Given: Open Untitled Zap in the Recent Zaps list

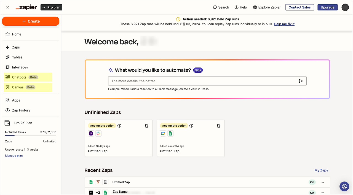Looking at the screenshot, I should [121, 182].
